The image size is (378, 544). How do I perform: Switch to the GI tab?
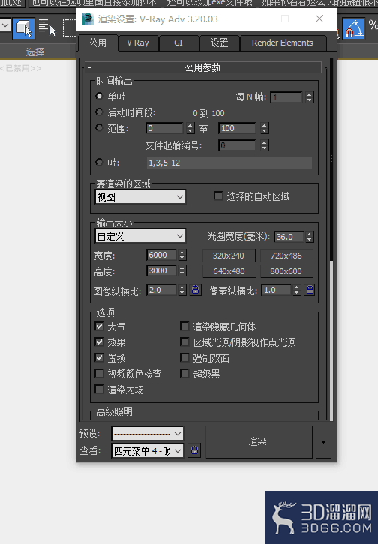click(x=178, y=43)
